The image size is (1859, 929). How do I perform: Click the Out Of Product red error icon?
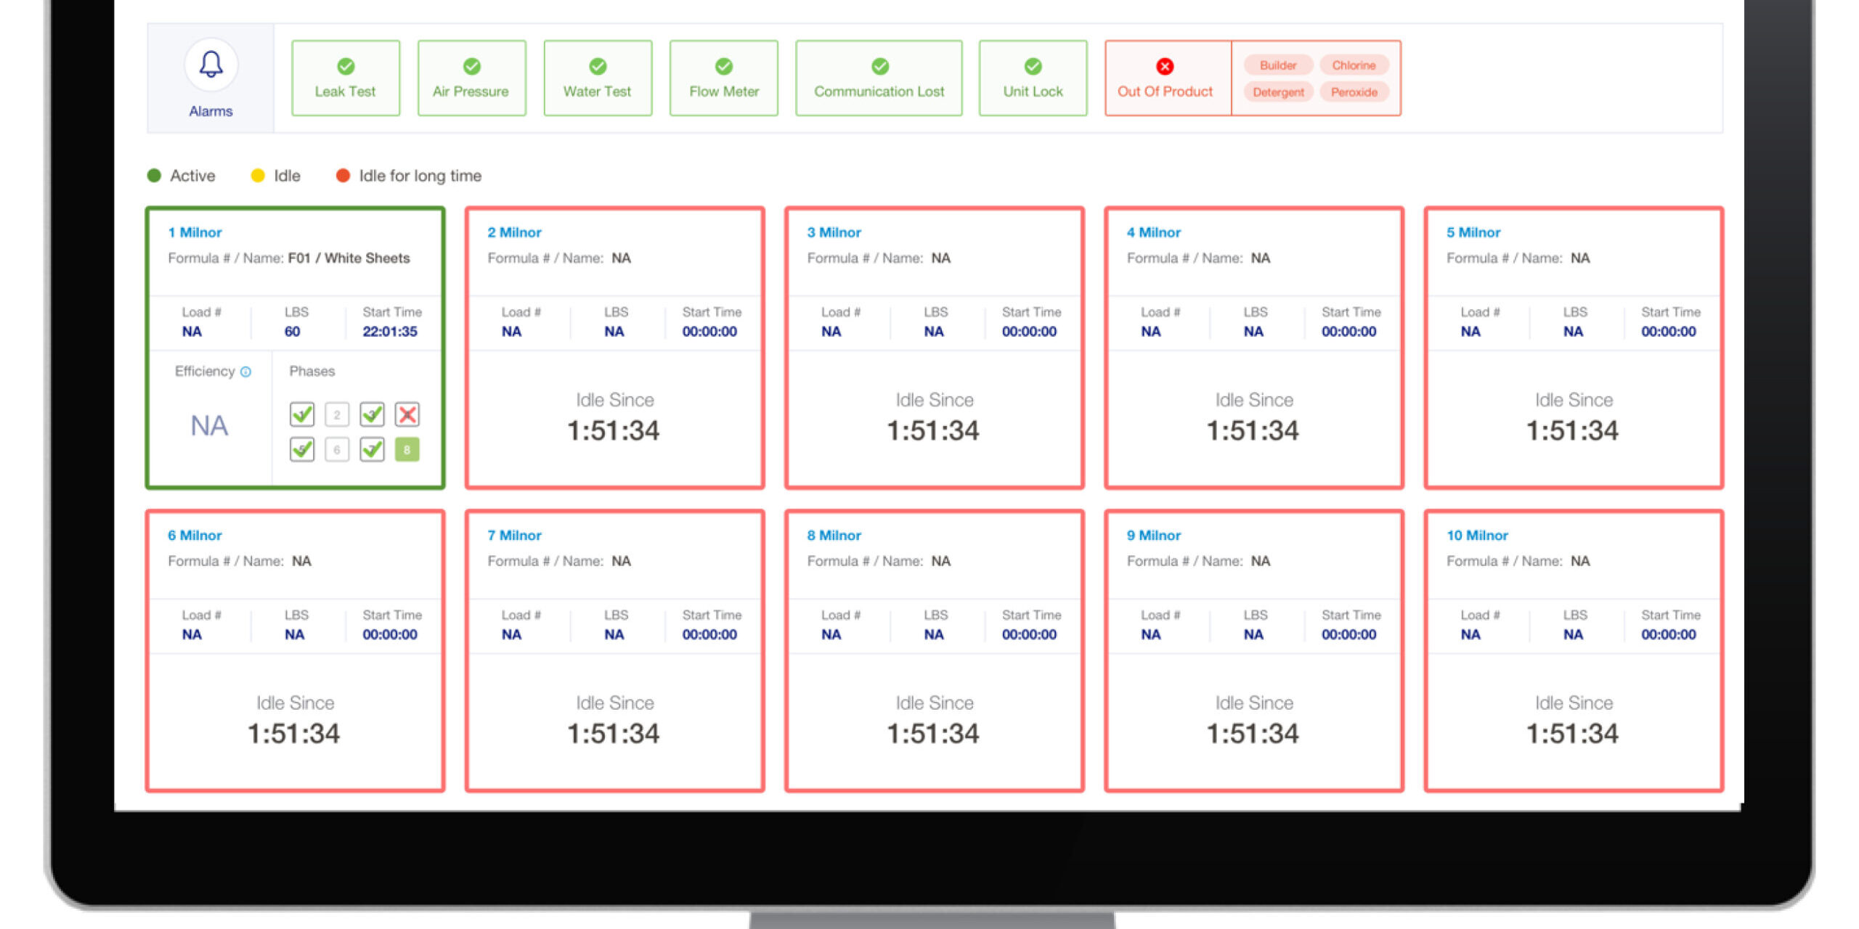[1165, 66]
